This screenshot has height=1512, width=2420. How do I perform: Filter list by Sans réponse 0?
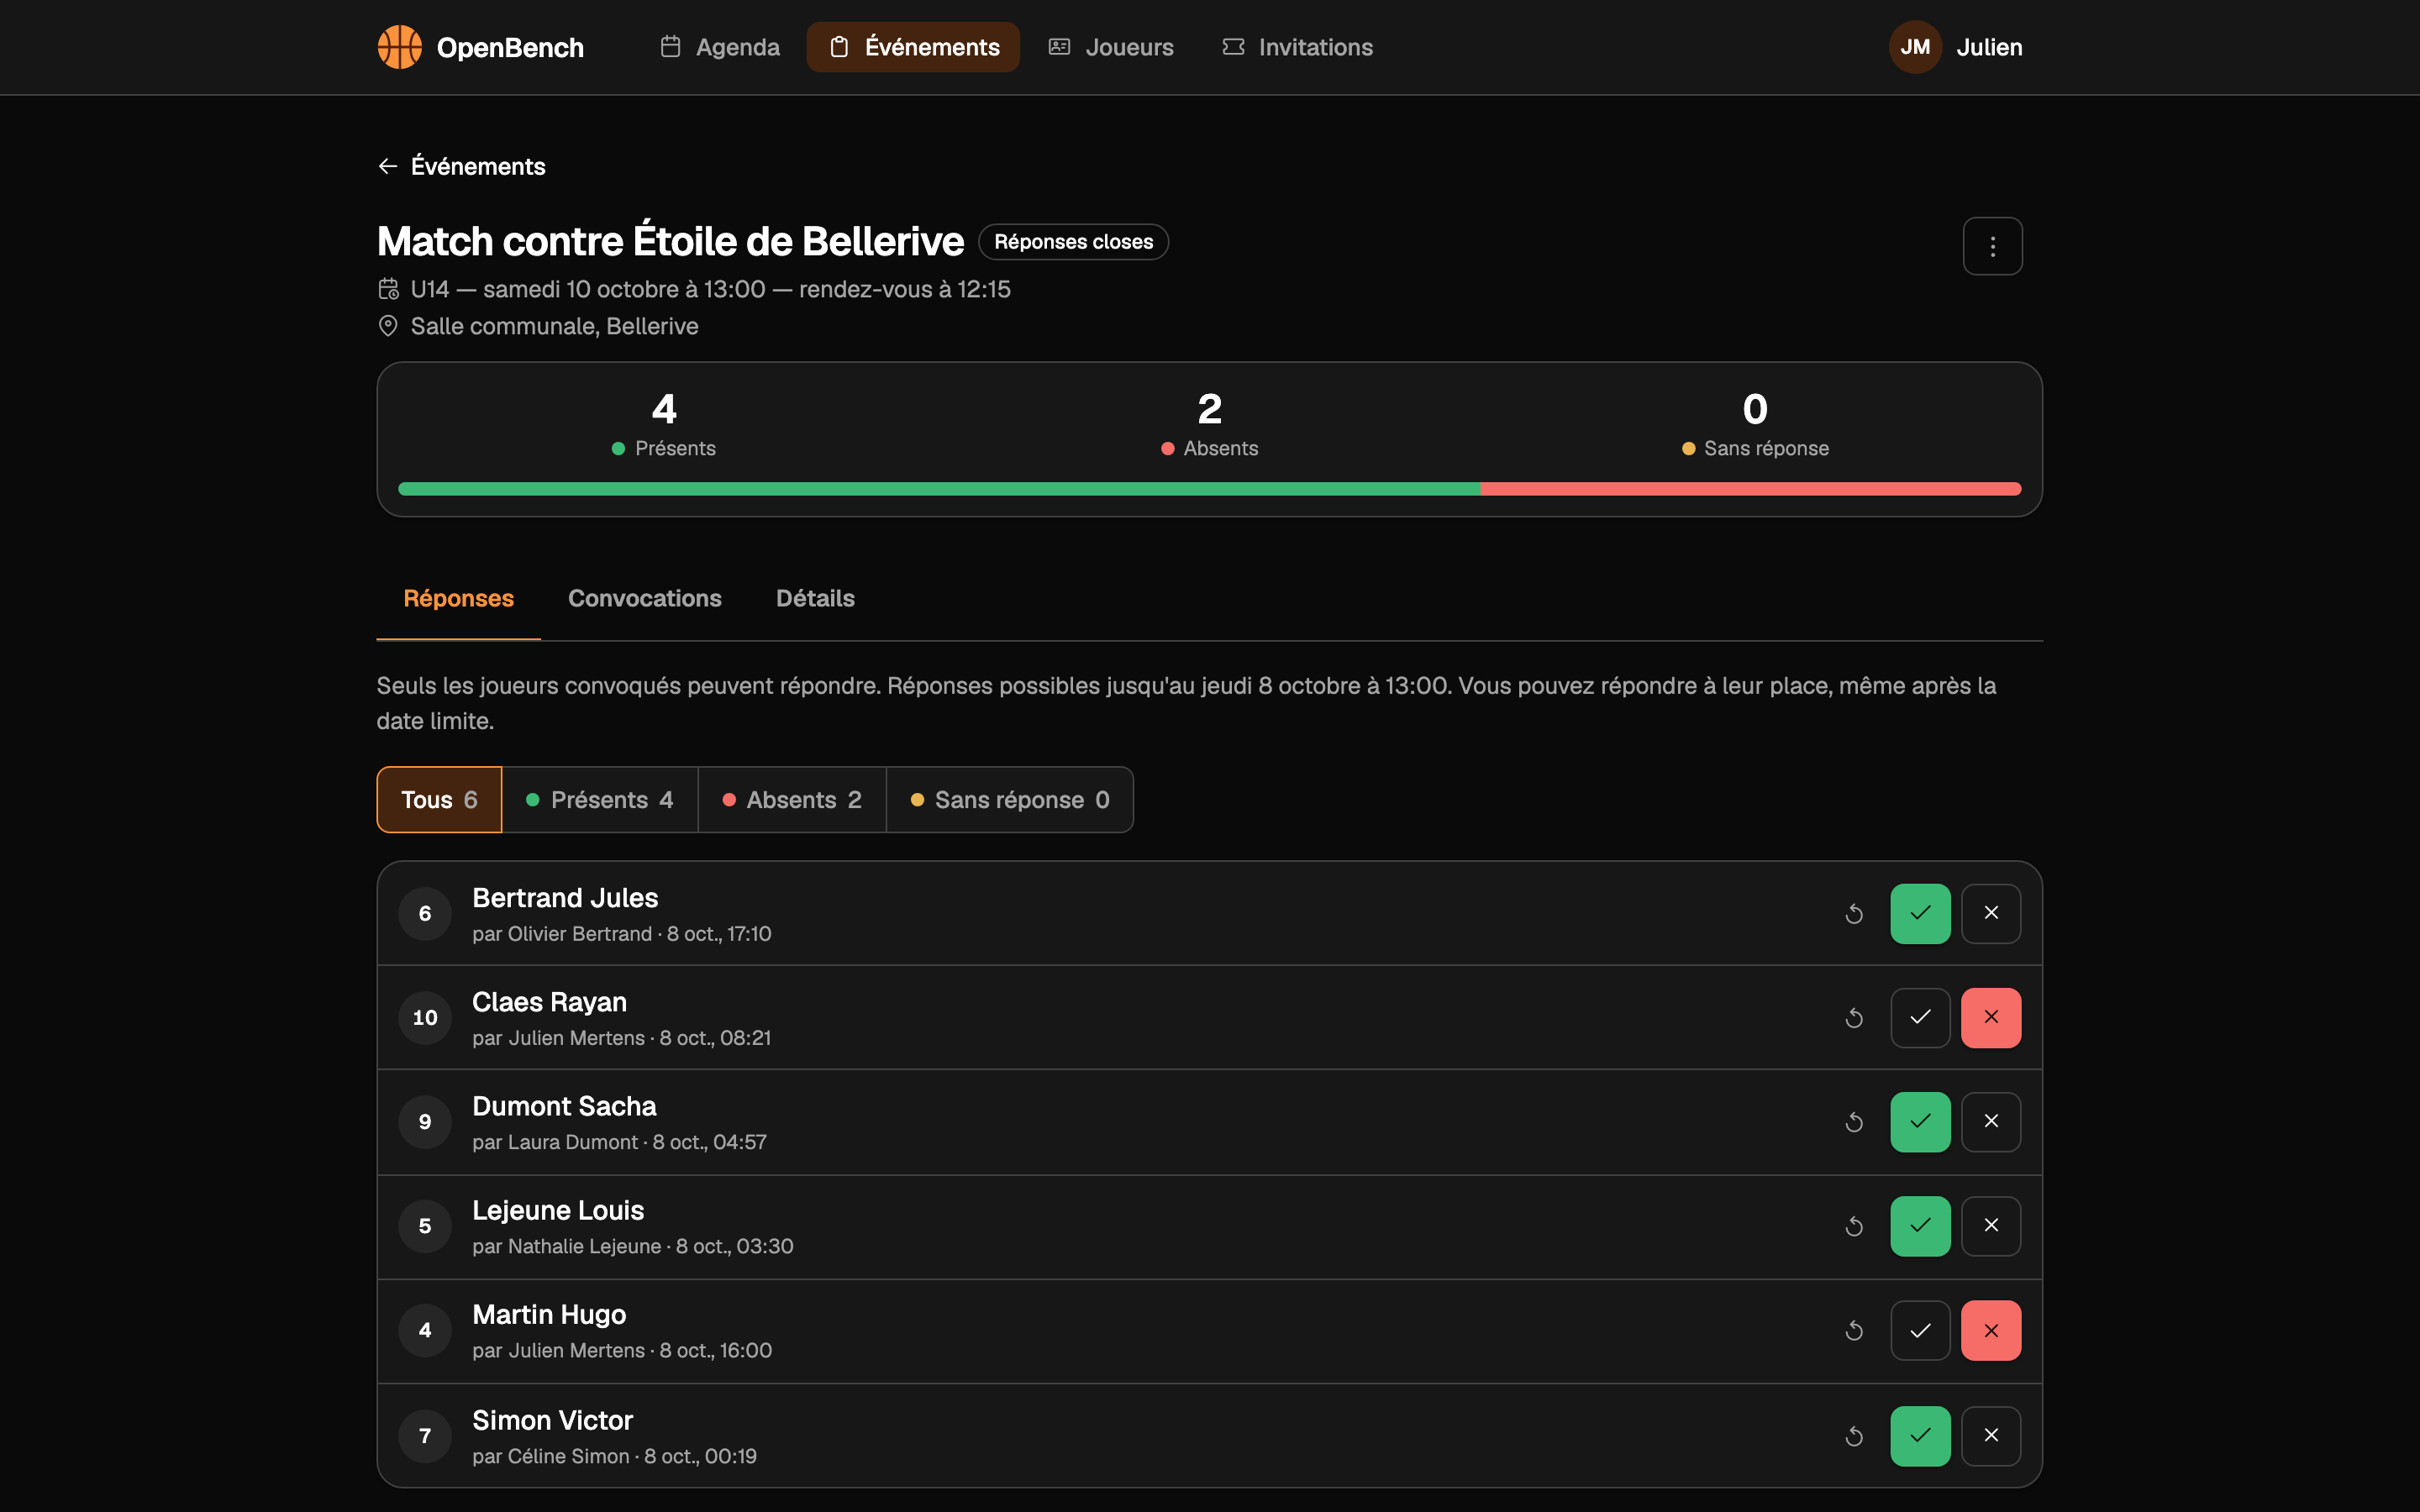point(1010,800)
